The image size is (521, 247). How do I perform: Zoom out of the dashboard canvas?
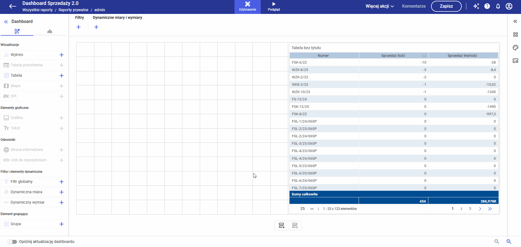point(497,242)
